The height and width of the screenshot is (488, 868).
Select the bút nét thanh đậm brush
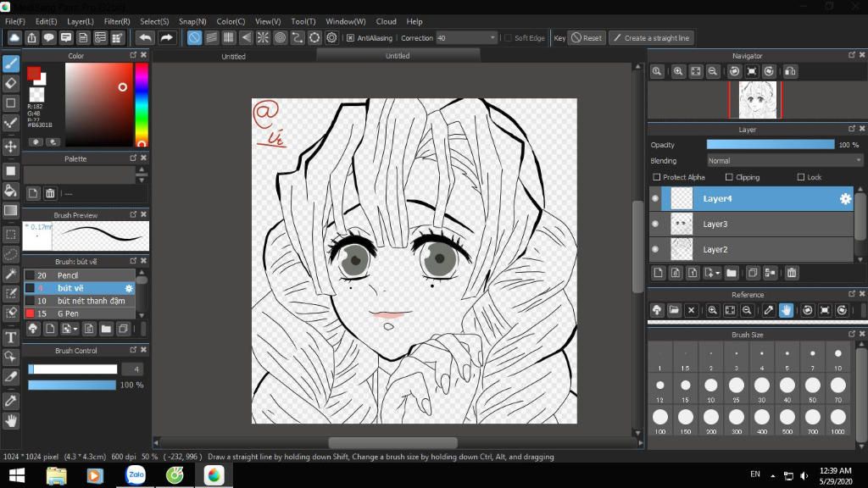(80, 301)
